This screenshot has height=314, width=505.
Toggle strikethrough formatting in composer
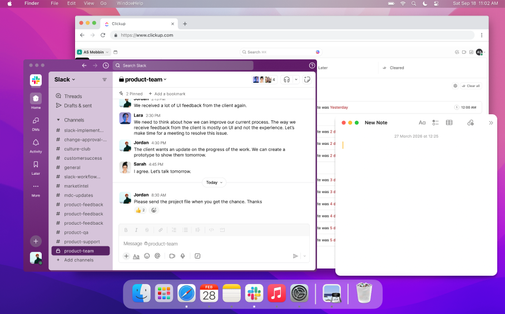click(147, 230)
